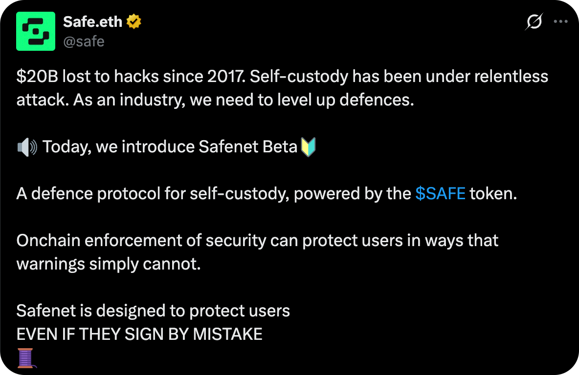Open the three-dot More options menu
The height and width of the screenshot is (375, 579).
coord(560,22)
